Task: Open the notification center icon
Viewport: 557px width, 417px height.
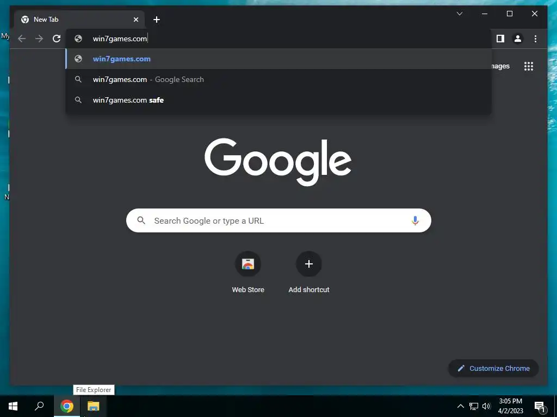Action: [x=539, y=407]
